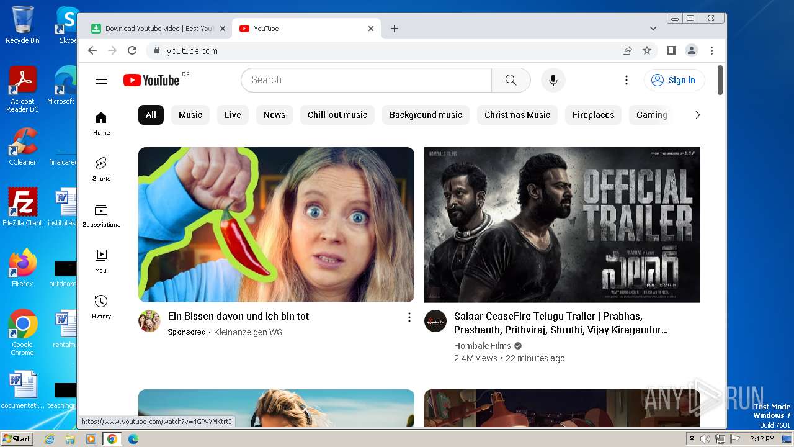Select the News filter chip

point(274,115)
